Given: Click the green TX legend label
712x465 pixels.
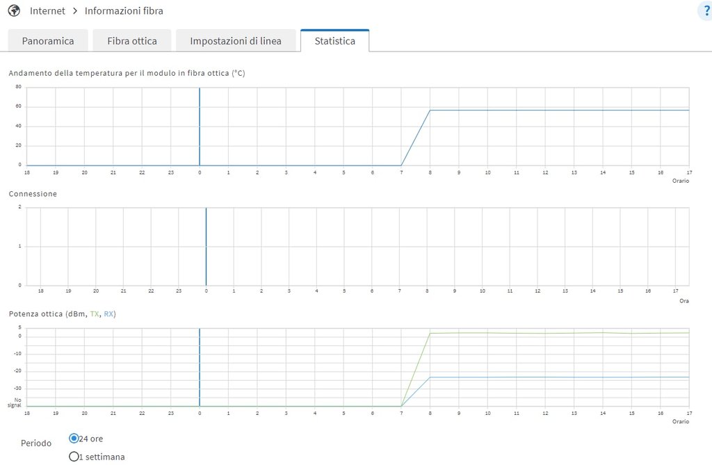Looking at the screenshot, I should (x=95, y=313).
